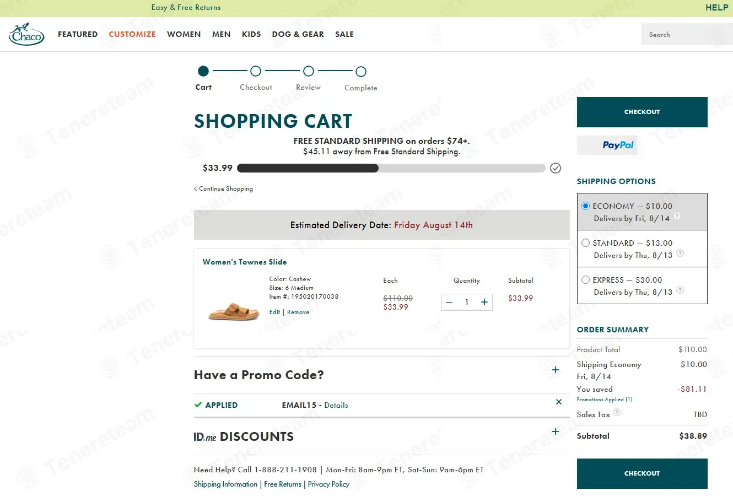Open the Privacy Policy link

tap(328, 484)
